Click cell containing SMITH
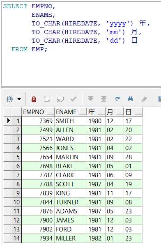 tap(71, 121)
